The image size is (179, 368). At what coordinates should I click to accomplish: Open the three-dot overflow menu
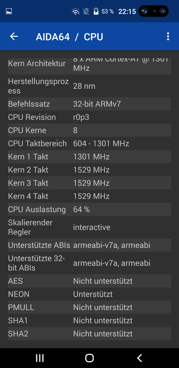(x=168, y=36)
